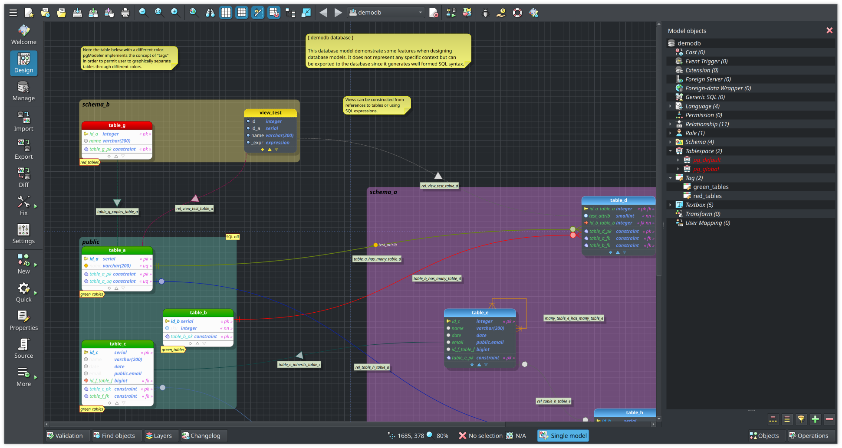The image size is (842, 448).
Task: Go to next model arrow
Action: [x=338, y=13]
